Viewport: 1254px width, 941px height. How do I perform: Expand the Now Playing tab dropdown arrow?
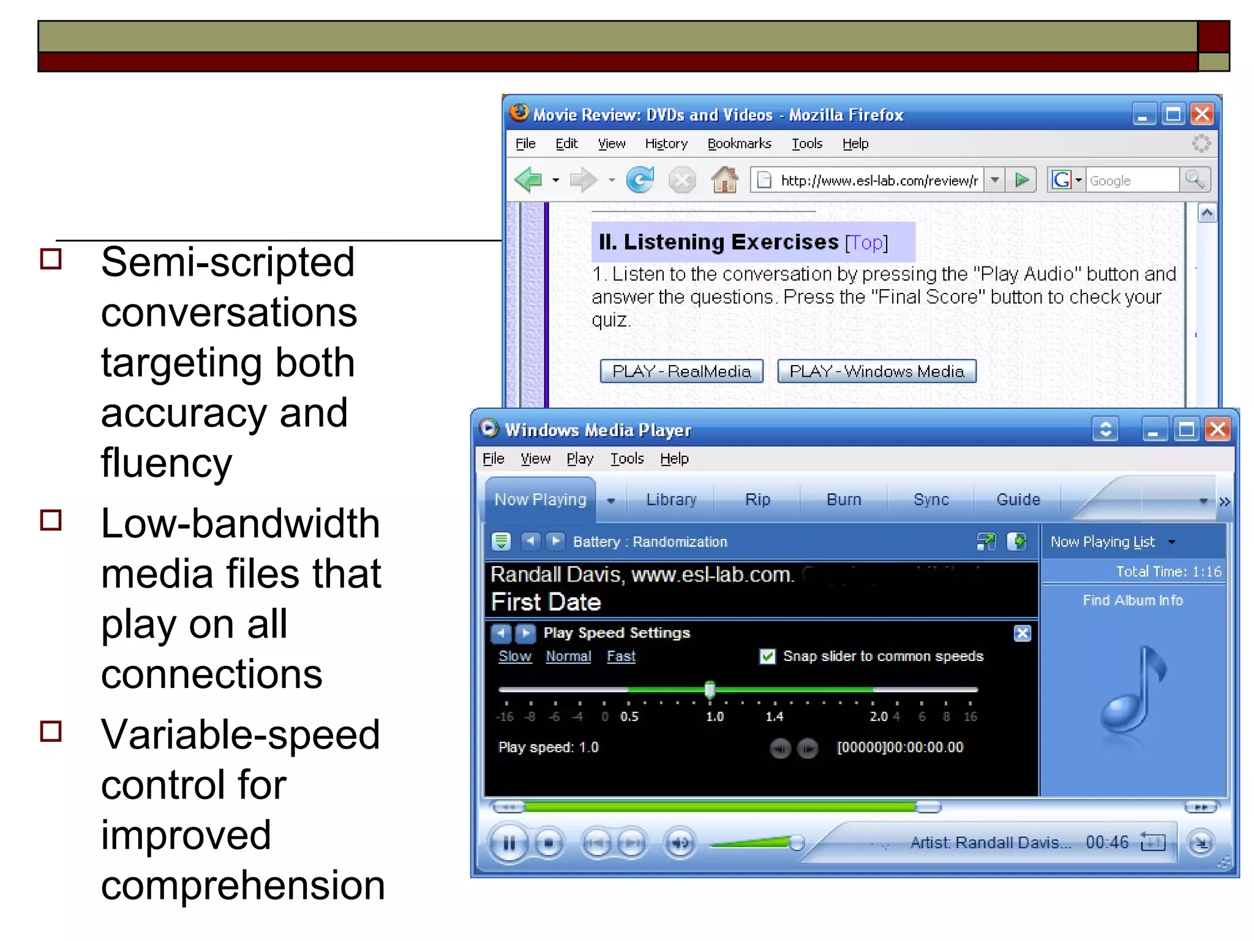tap(610, 501)
